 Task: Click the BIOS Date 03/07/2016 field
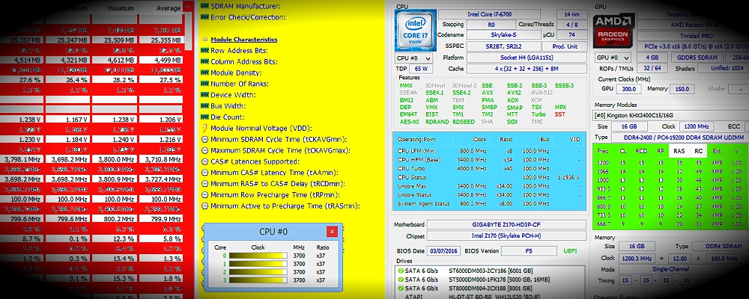click(444, 251)
